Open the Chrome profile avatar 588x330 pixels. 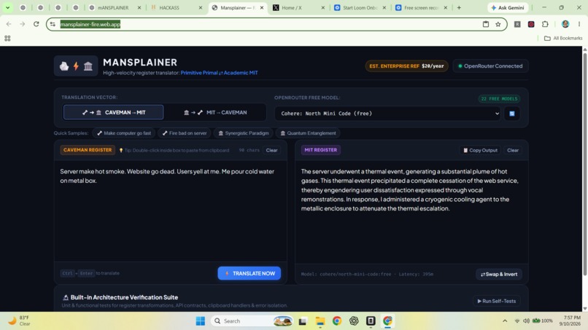pyautogui.click(x=565, y=24)
